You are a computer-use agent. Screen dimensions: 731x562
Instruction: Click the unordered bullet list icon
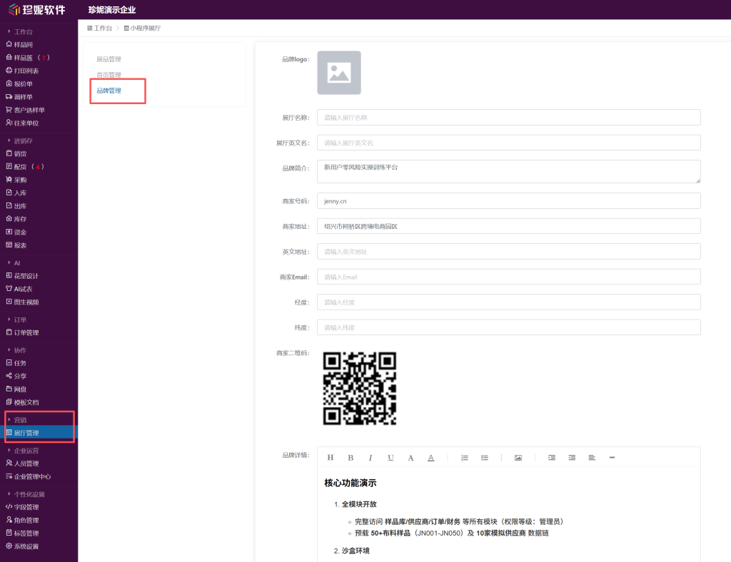tap(485, 458)
